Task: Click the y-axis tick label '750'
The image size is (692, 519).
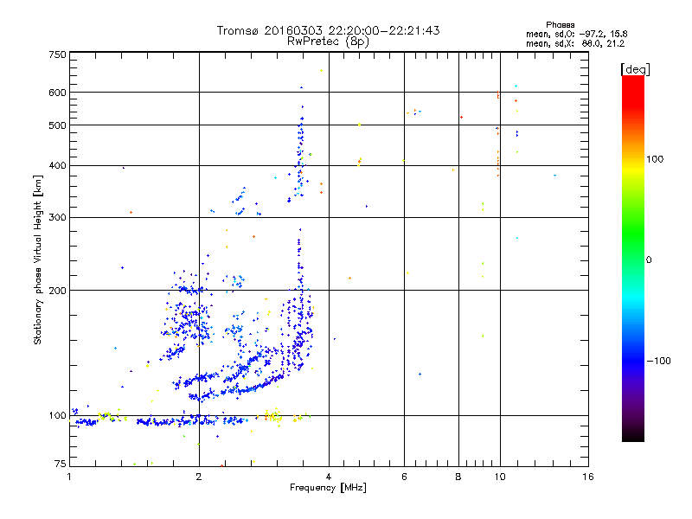Action: 57,54
